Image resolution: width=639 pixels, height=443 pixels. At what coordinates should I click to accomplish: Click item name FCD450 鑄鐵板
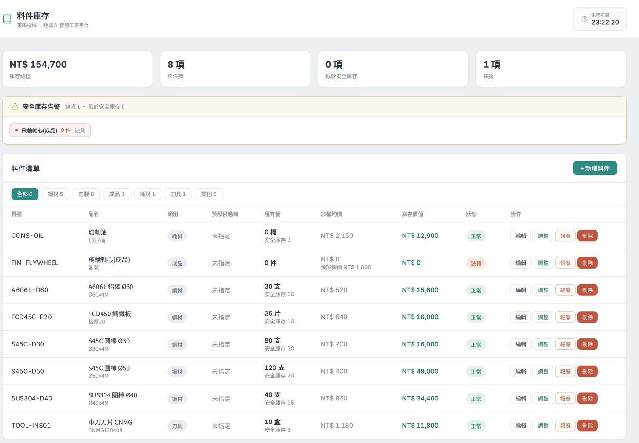[109, 314]
